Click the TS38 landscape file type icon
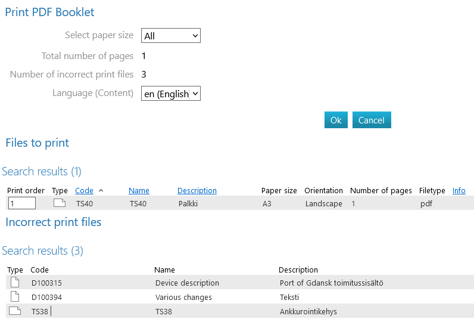 [15, 311]
